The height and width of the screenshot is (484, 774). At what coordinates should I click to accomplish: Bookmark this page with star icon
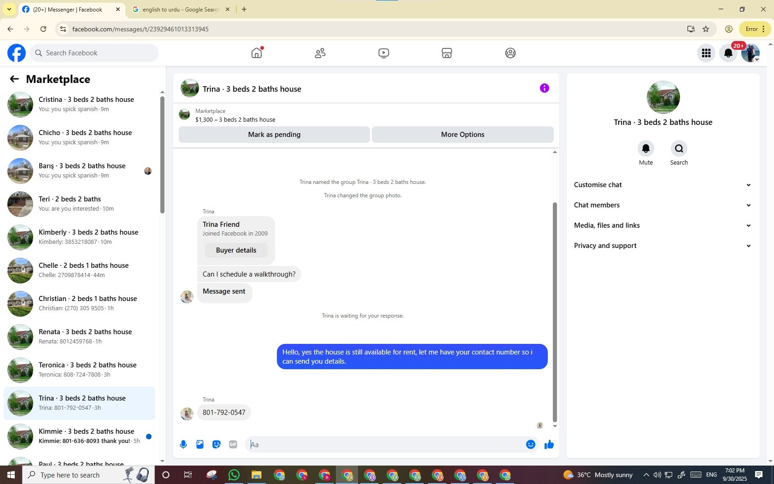pos(706,29)
